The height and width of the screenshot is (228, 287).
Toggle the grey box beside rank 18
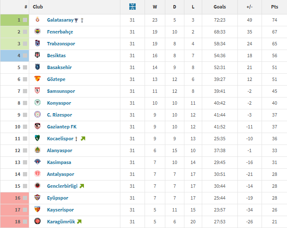point(25,222)
